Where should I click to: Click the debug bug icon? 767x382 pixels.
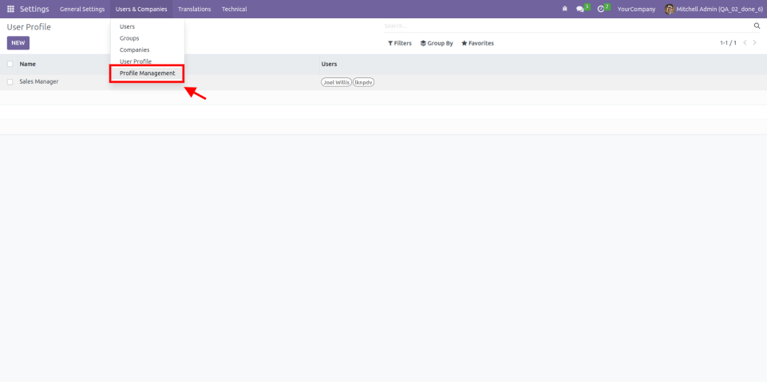click(x=565, y=9)
